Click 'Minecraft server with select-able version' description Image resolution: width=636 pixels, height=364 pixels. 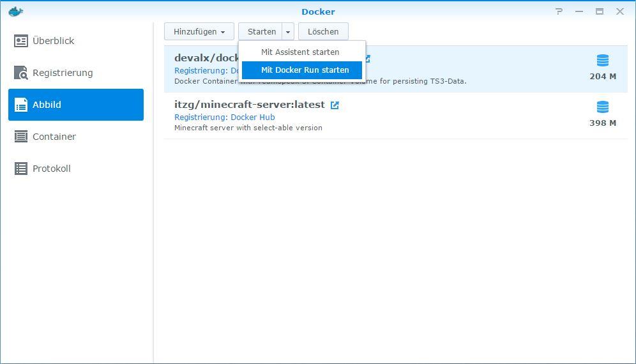(248, 128)
